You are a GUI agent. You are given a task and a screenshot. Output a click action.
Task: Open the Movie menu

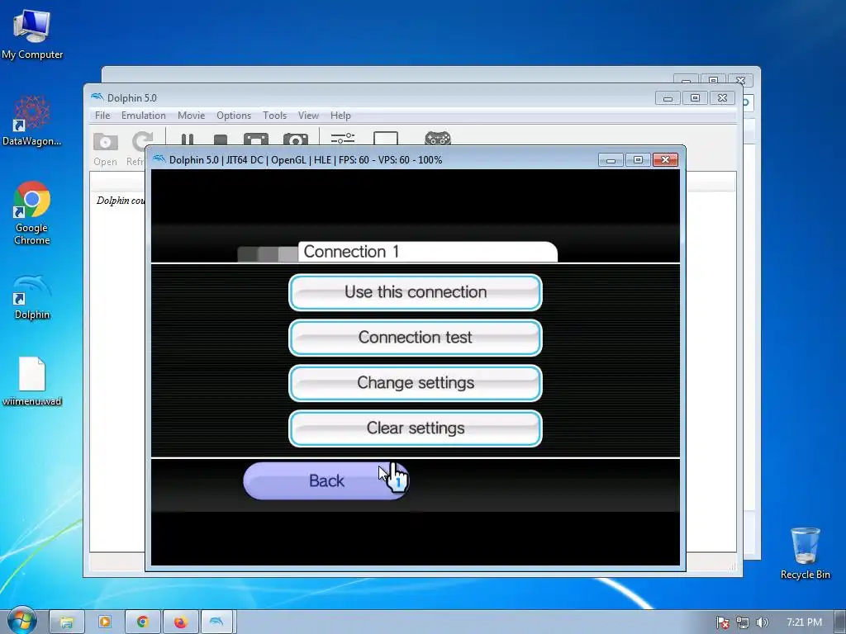click(191, 116)
